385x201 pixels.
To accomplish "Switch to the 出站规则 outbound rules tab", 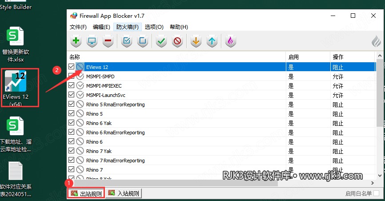I will [86, 193].
